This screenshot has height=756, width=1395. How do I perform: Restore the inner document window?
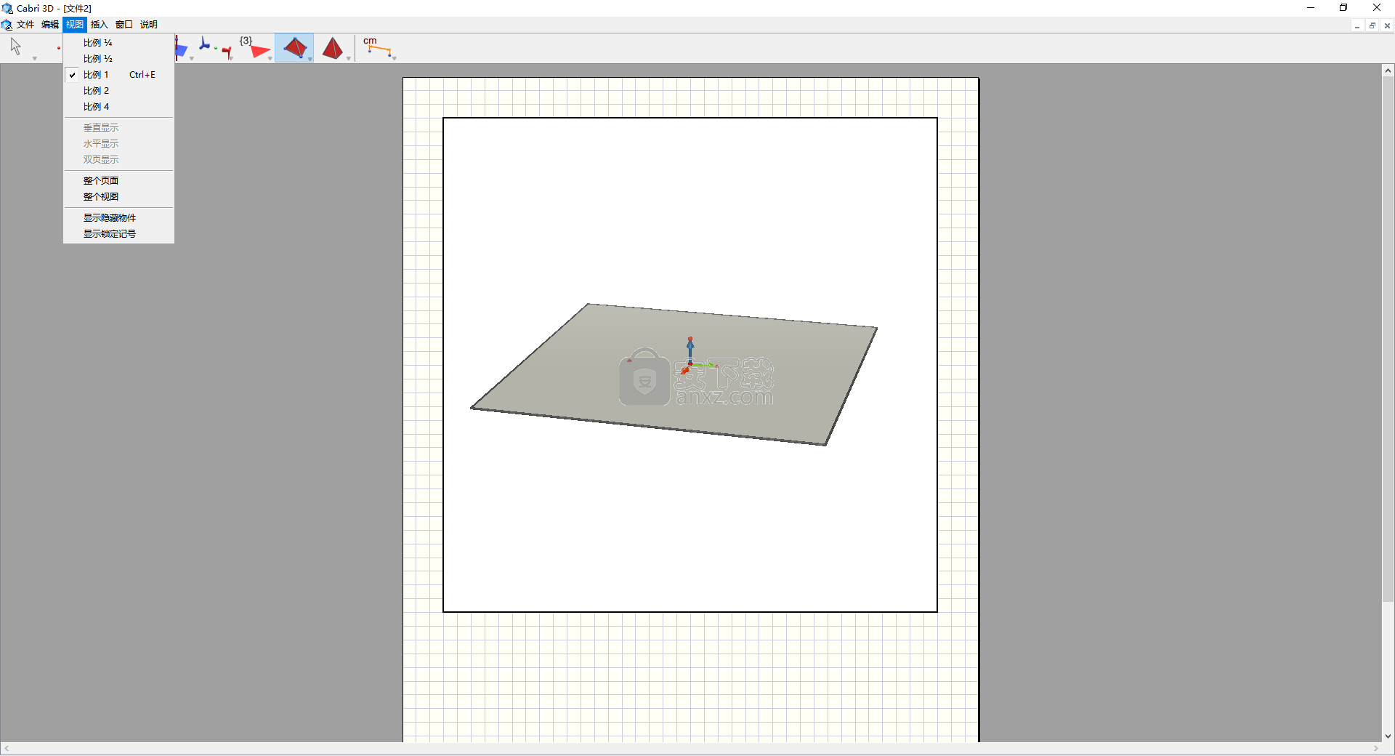click(1372, 25)
